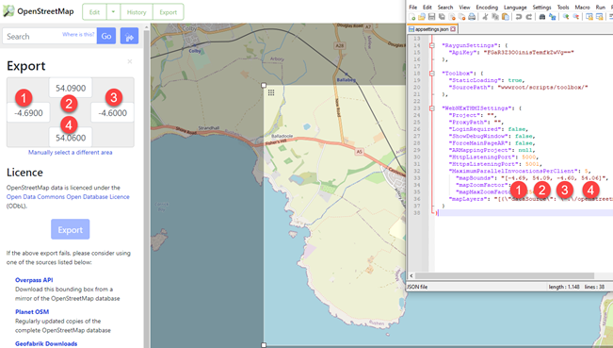Close the appsettings.json tab
Viewport: 613px width, 348px height.
point(453,29)
